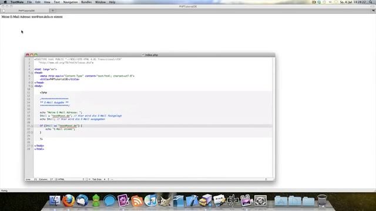This screenshot has width=376, height=211.
Task: Click the index.php window title
Action: 150,55
